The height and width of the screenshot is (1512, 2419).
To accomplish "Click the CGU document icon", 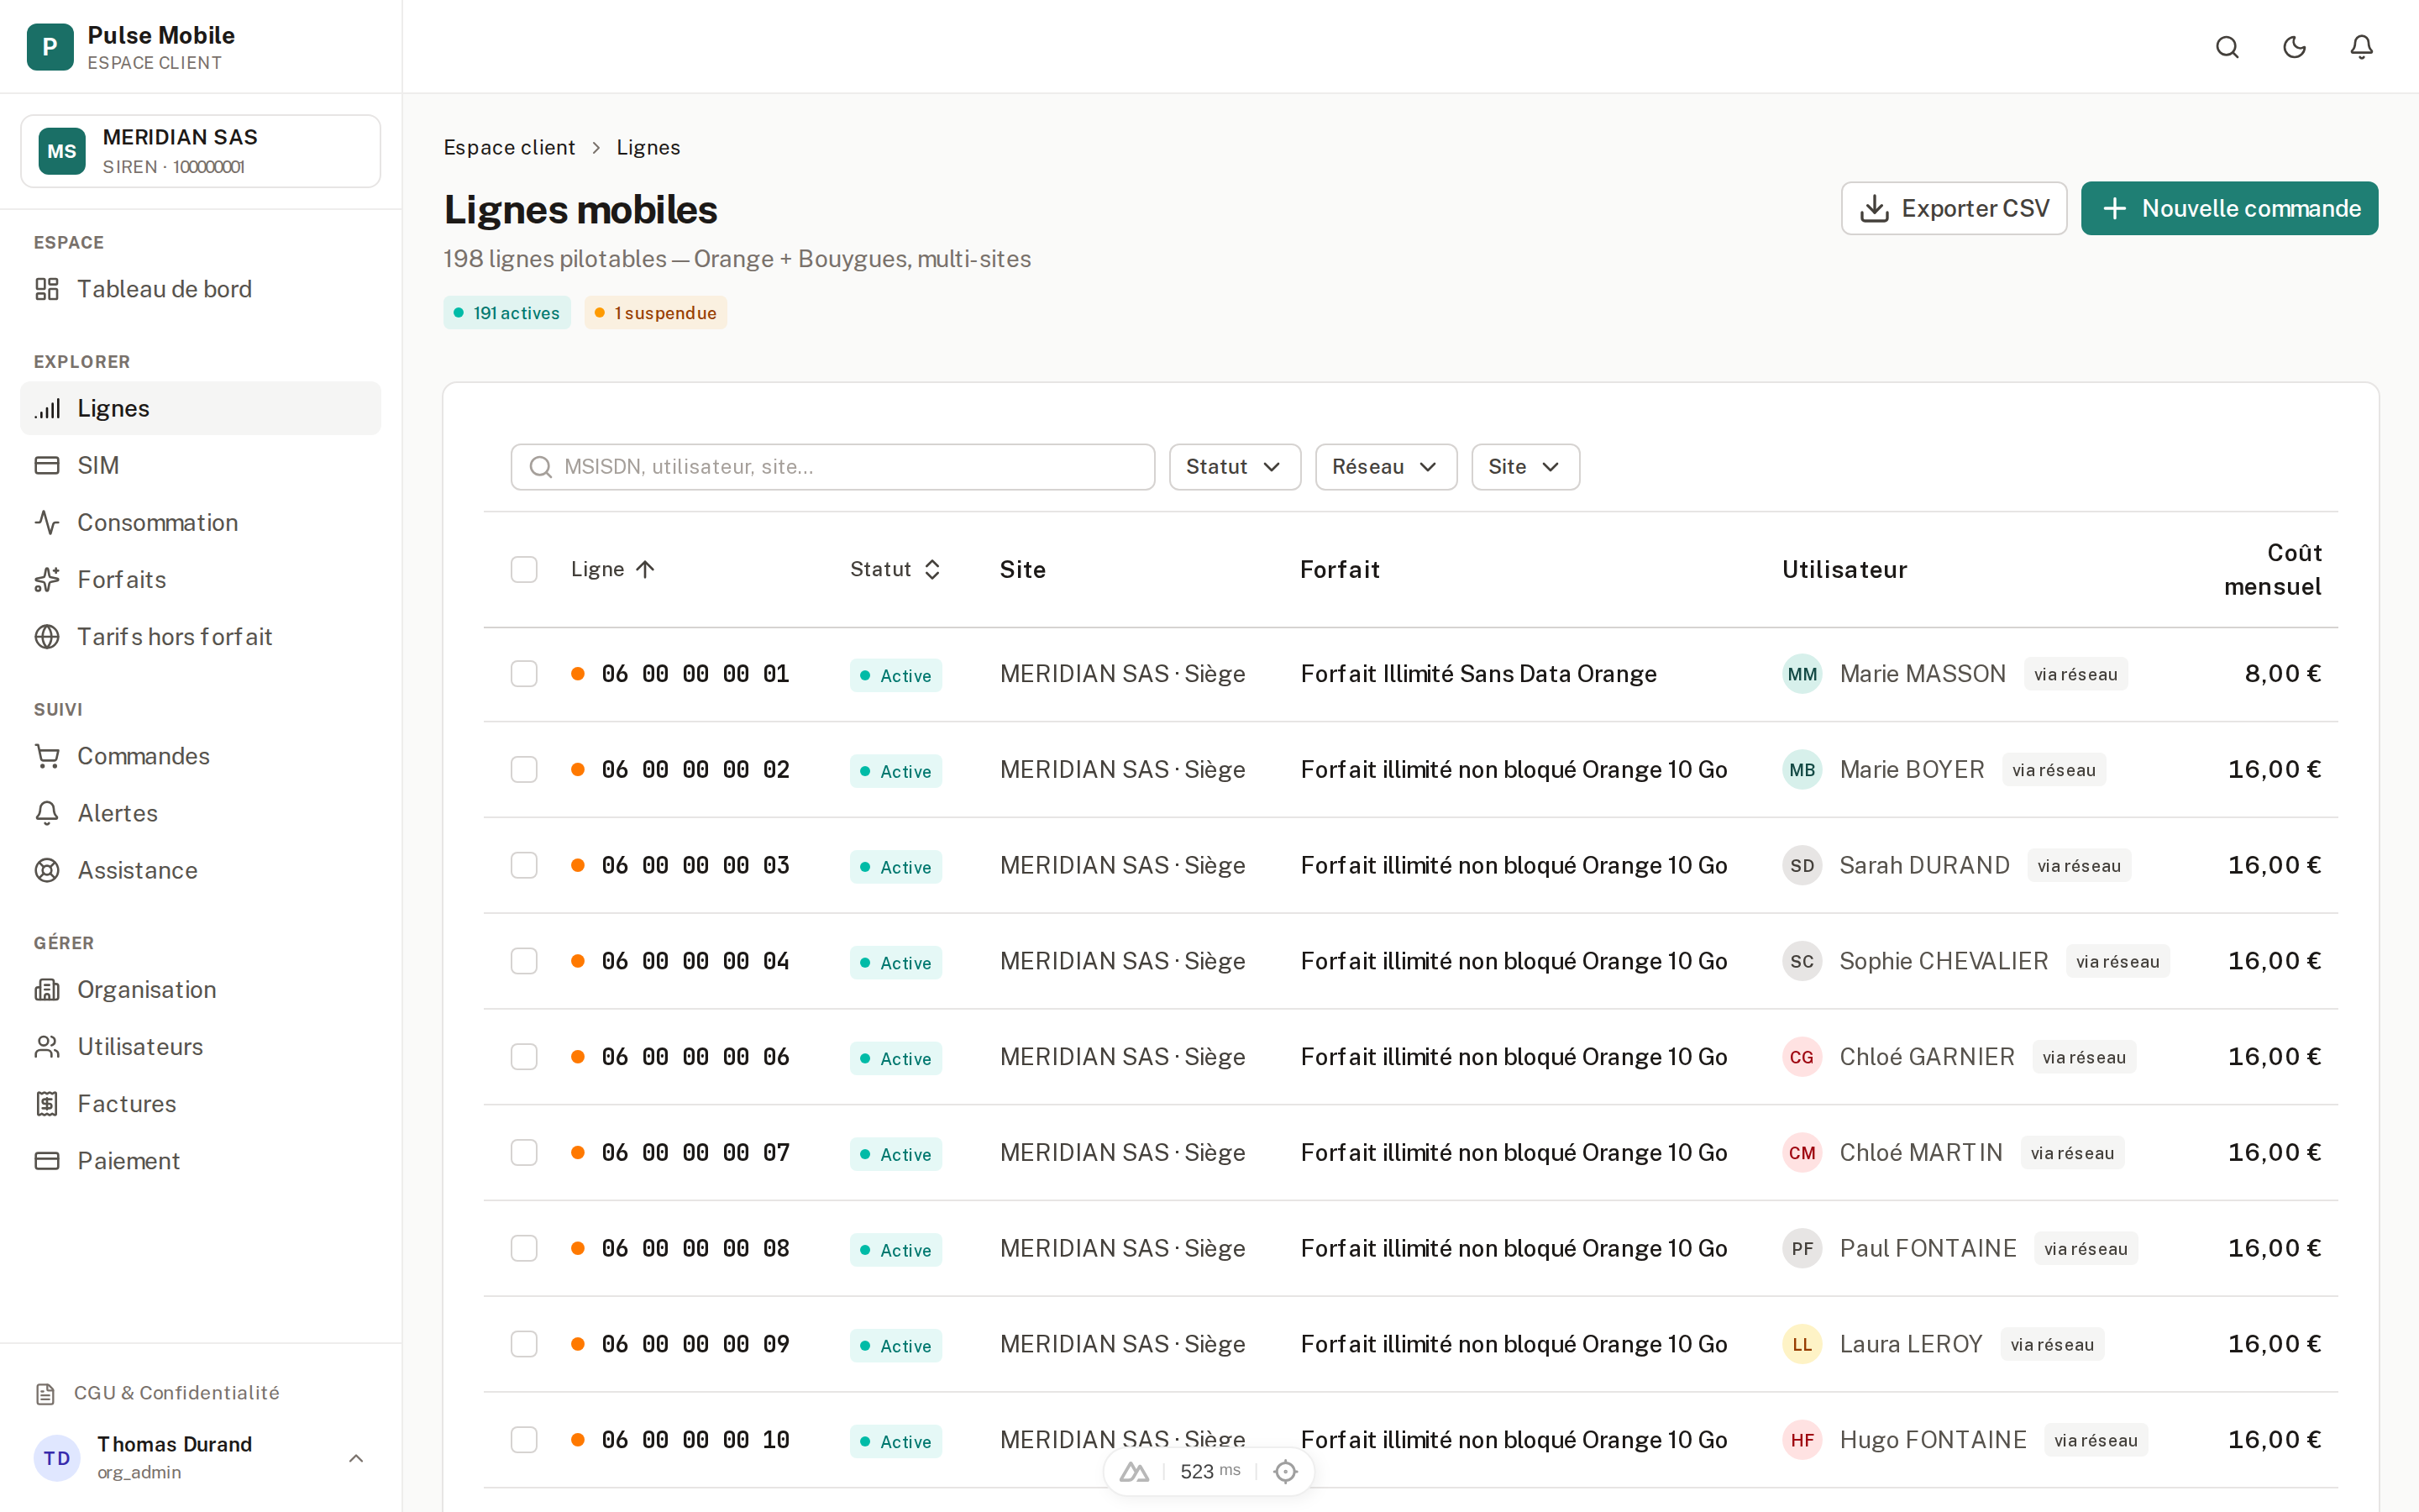I will pos(45,1393).
